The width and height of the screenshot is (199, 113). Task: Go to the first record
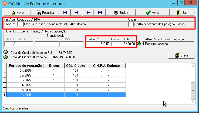[x=65, y=13]
